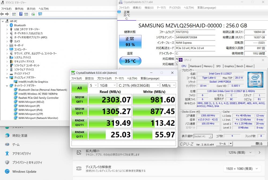Select the Bluetooth device category
Image resolution: width=268 pixels, height=180 pixels.
point(20,25)
